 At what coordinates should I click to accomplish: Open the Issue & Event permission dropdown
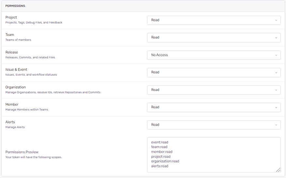click(214, 72)
